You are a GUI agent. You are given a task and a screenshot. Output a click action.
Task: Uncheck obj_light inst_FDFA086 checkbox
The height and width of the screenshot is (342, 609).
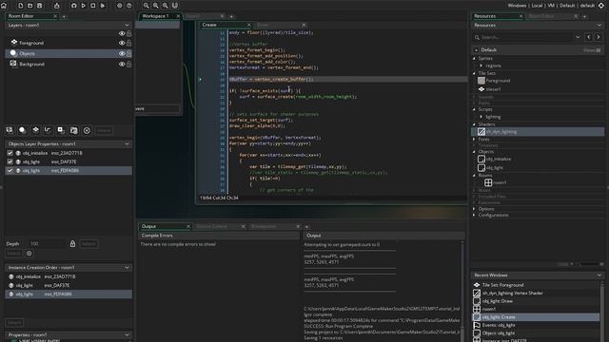point(10,171)
